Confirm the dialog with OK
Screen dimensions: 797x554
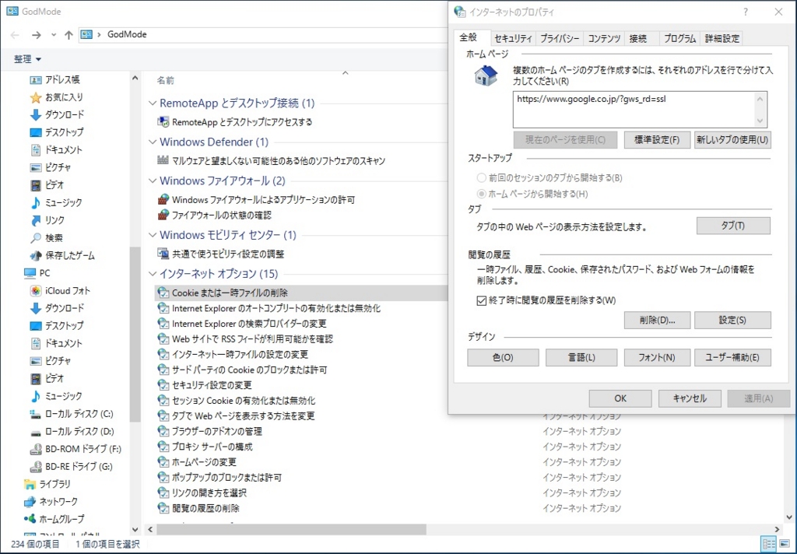click(x=620, y=398)
